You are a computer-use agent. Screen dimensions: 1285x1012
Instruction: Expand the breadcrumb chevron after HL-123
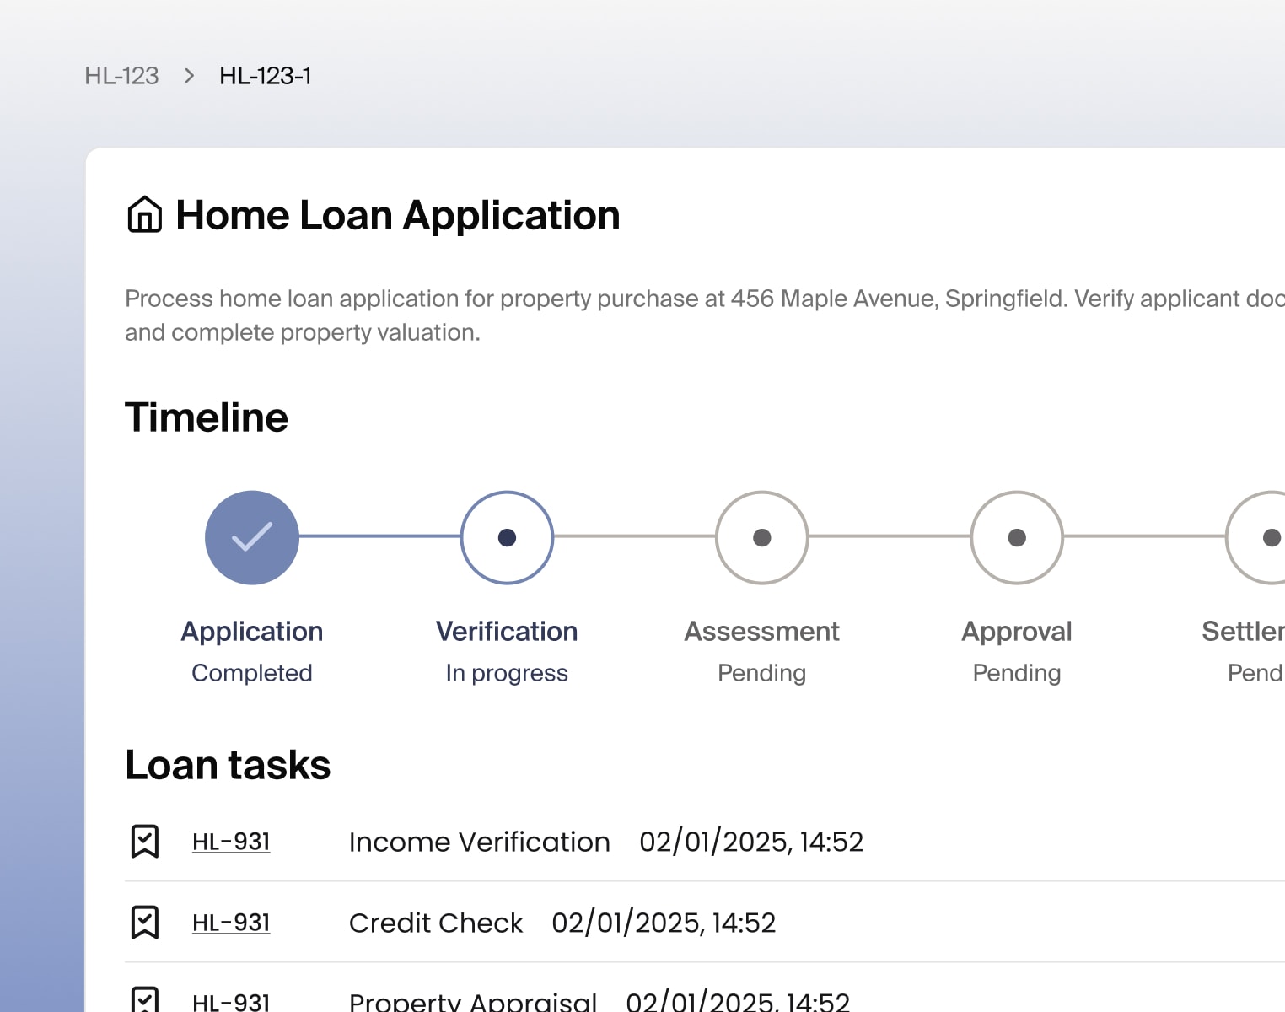tap(188, 76)
